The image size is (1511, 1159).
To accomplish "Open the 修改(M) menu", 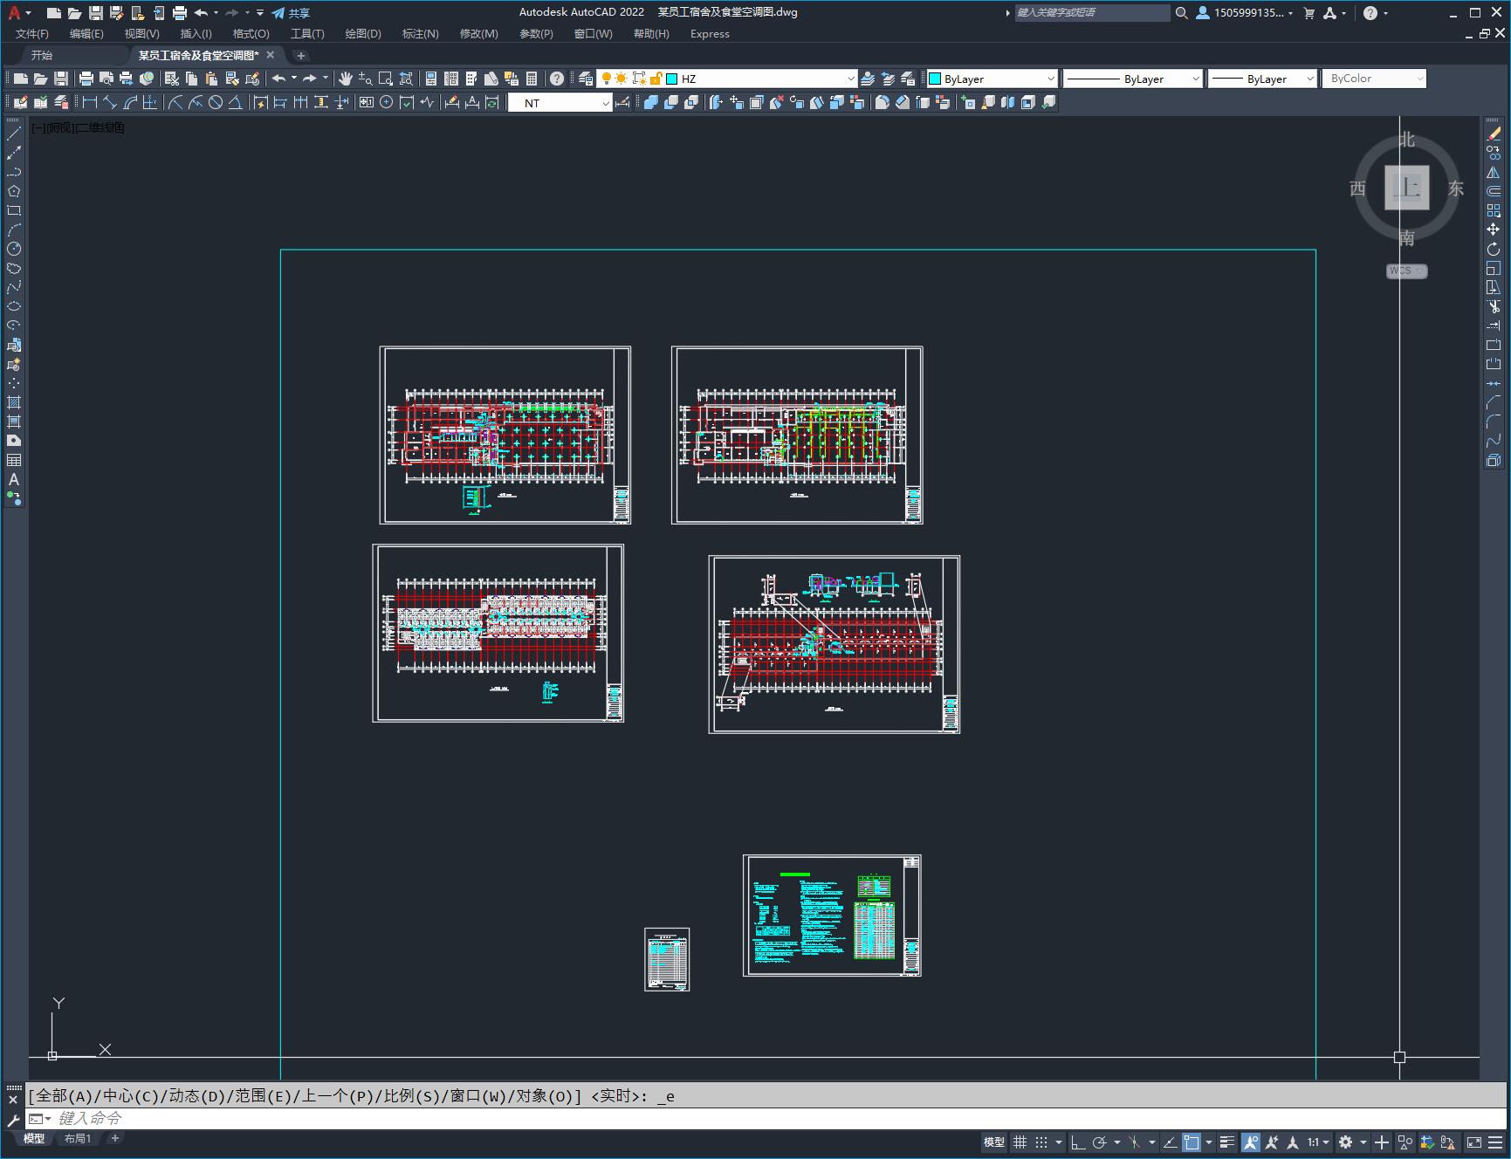I will (x=478, y=34).
